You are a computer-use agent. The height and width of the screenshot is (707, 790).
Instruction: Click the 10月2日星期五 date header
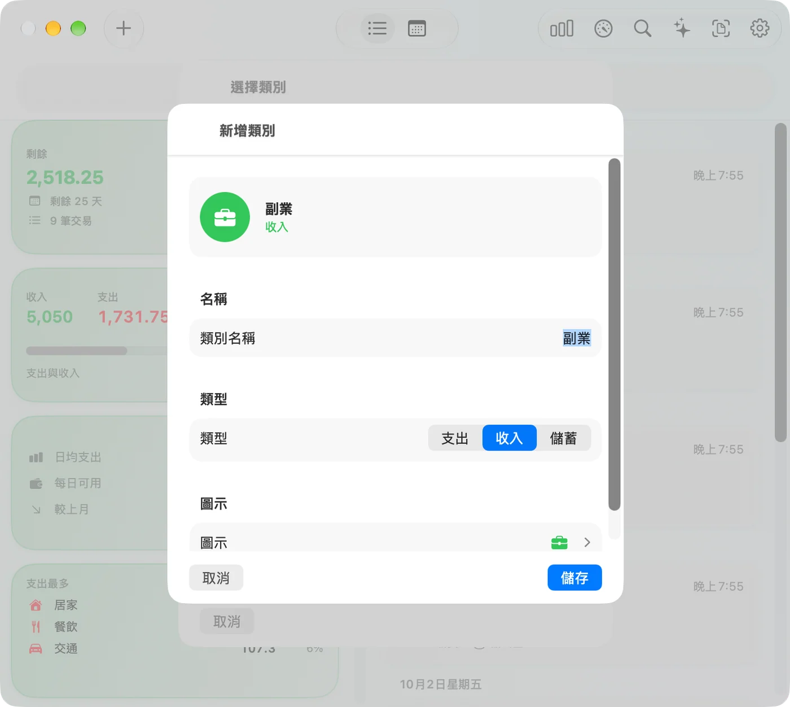(441, 684)
